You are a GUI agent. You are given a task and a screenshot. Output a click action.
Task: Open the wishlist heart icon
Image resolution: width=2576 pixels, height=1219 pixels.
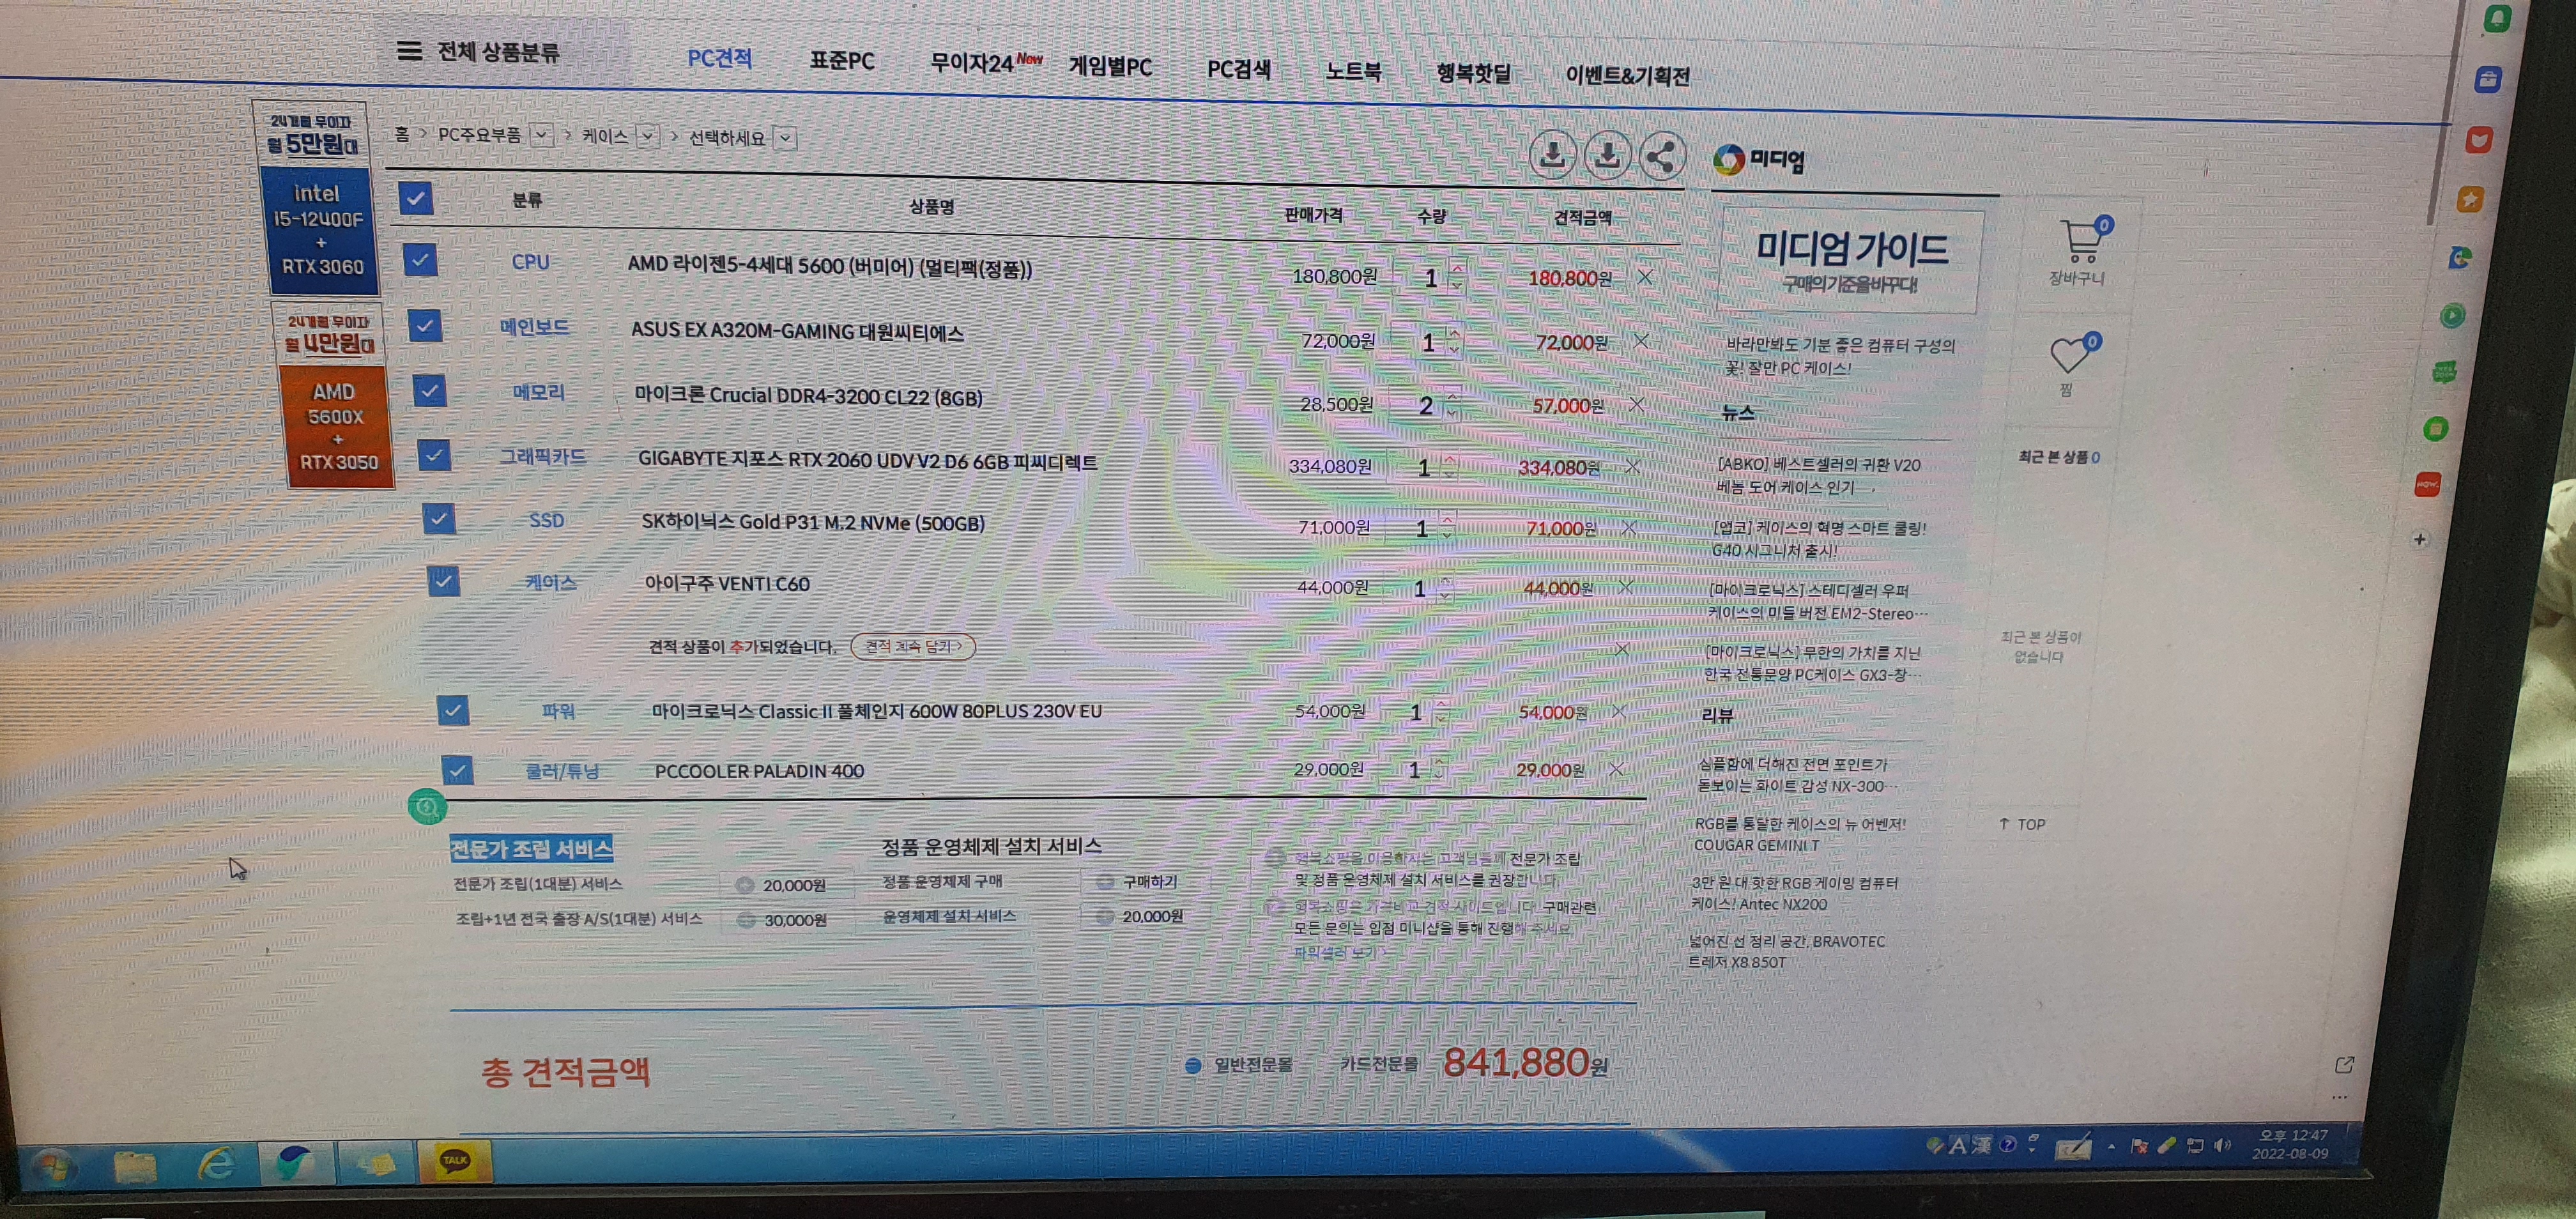point(2073,353)
